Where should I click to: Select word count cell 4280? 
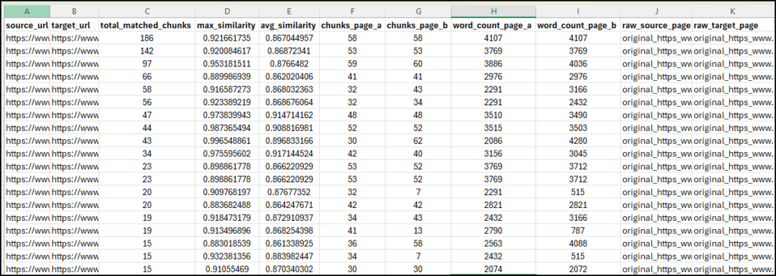(578, 141)
